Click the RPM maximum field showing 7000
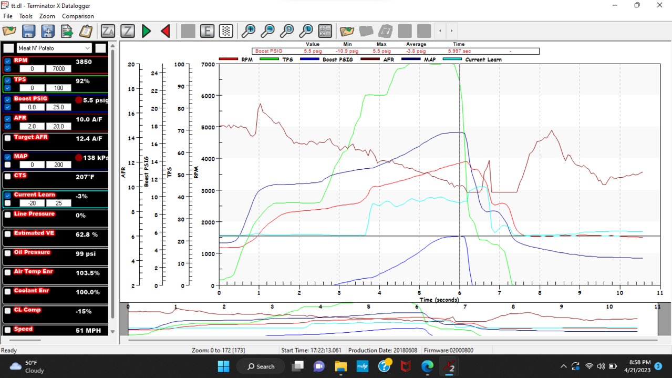 58,69
